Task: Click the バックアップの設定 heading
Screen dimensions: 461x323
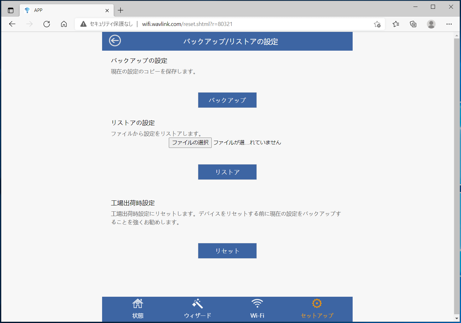Action: [139, 61]
